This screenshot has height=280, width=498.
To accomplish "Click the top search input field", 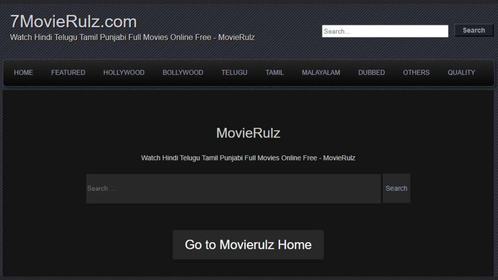I will click(385, 31).
